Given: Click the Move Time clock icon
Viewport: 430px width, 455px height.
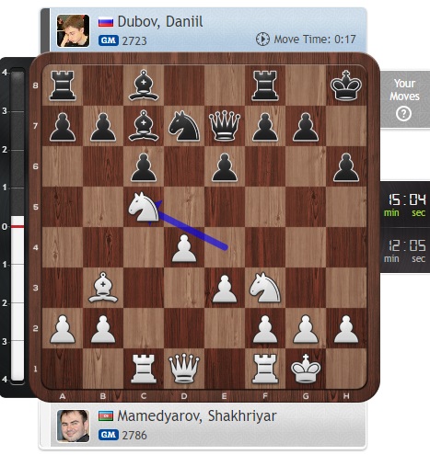Looking at the screenshot, I should click(x=262, y=40).
